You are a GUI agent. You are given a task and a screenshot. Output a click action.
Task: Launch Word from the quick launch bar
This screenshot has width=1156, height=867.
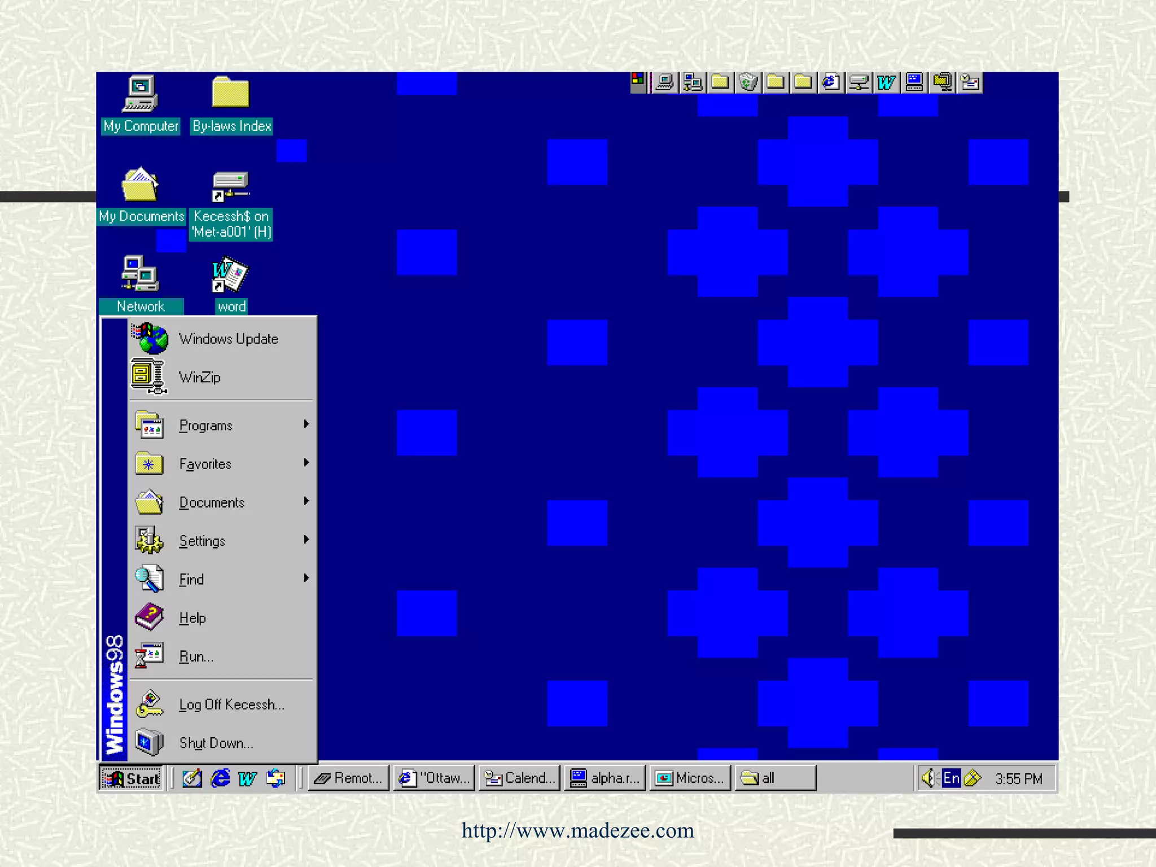pyautogui.click(x=248, y=778)
